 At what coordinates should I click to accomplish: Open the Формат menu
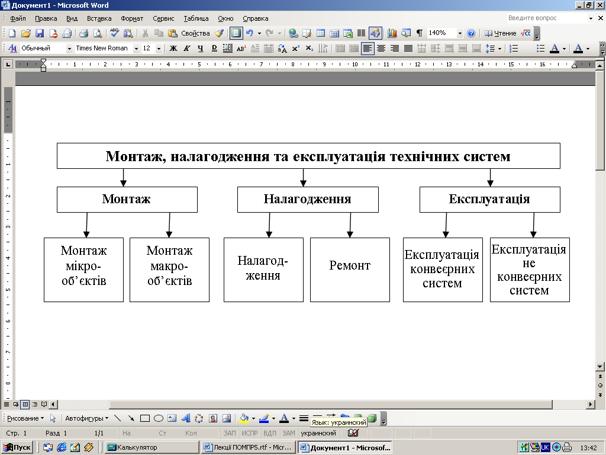pyautogui.click(x=132, y=18)
